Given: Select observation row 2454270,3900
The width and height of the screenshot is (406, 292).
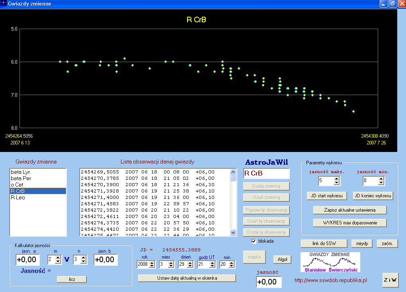Looking at the screenshot, I should (155, 185).
